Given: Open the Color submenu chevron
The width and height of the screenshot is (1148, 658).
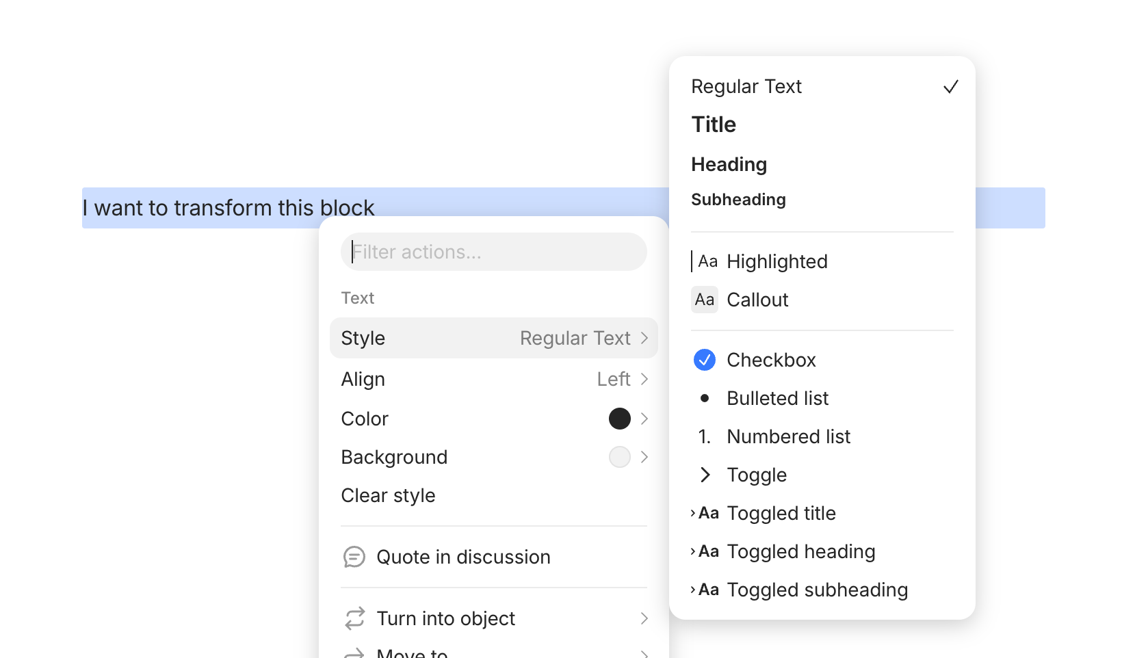Looking at the screenshot, I should pos(644,419).
